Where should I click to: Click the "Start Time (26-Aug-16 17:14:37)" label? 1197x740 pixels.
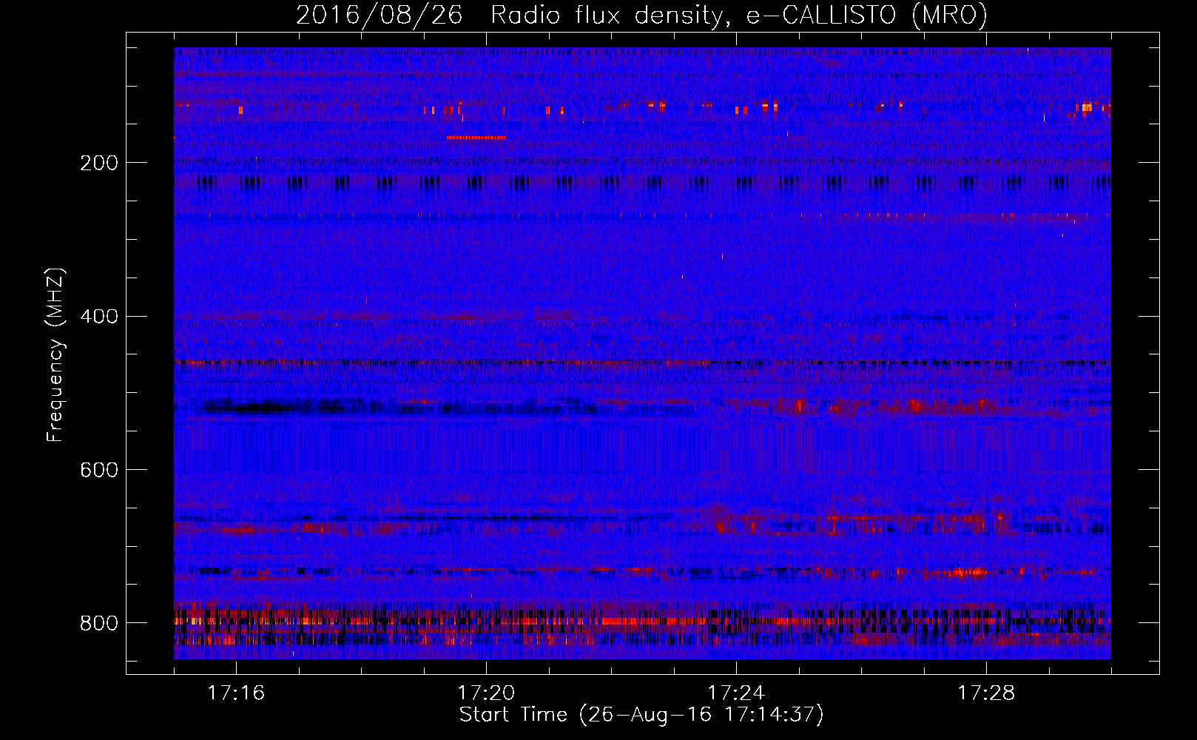point(641,715)
